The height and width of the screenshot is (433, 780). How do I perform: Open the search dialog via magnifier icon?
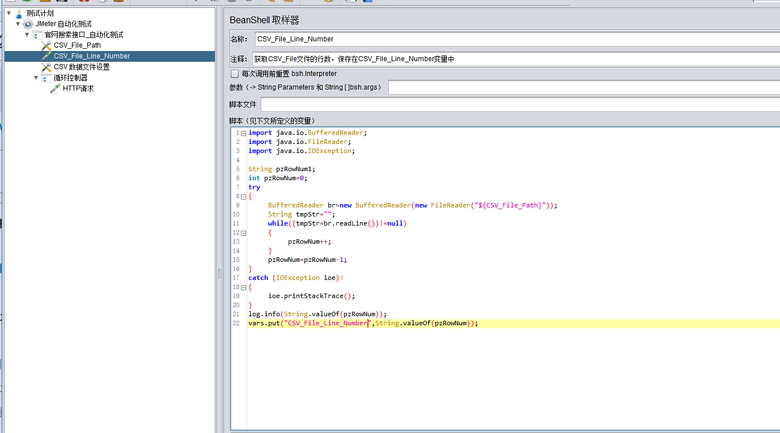[329, 3]
